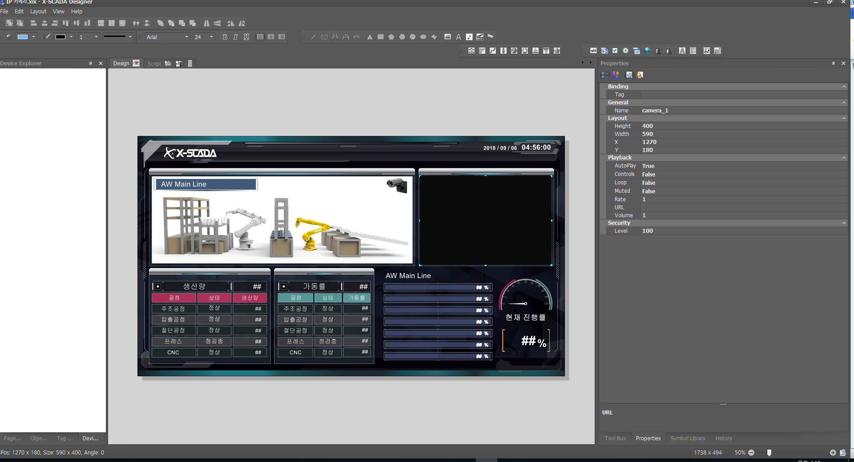Switch to the Tool Box tab
Viewport: 854px width, 462px height.
coord(615,438)
